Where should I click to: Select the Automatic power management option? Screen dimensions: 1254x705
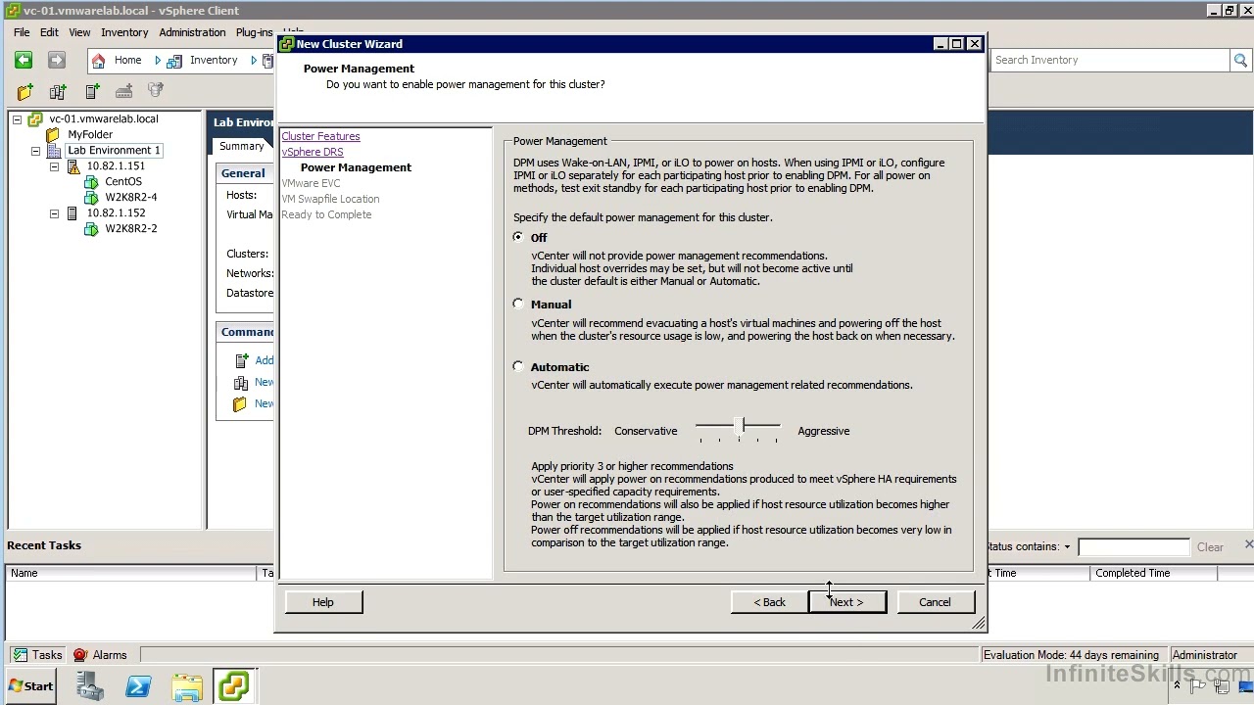point(518,367)
